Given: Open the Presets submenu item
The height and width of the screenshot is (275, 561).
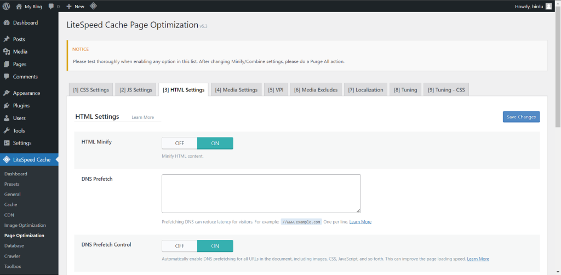Looking at the screenshot, I should point(12,184).
